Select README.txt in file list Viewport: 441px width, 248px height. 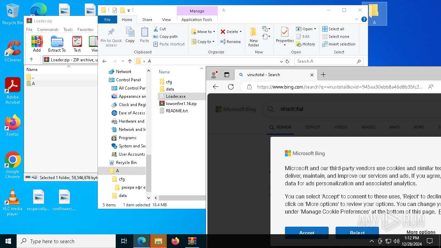coord(174,111)
